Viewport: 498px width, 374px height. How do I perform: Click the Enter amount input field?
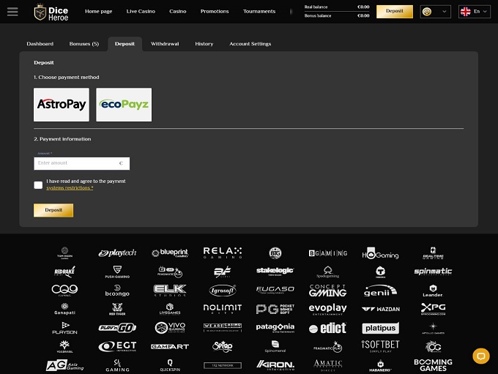(77, 163)
